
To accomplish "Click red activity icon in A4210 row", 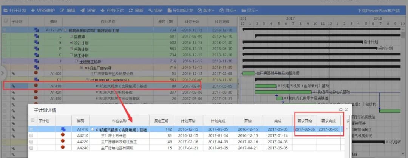I will [63, 135].
